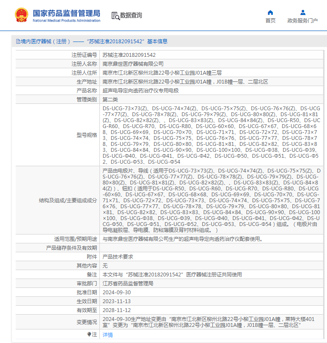Click approving department 江苏省药品监督管理局
Screen dimensions: 327x343
click(x=128, y=284)
